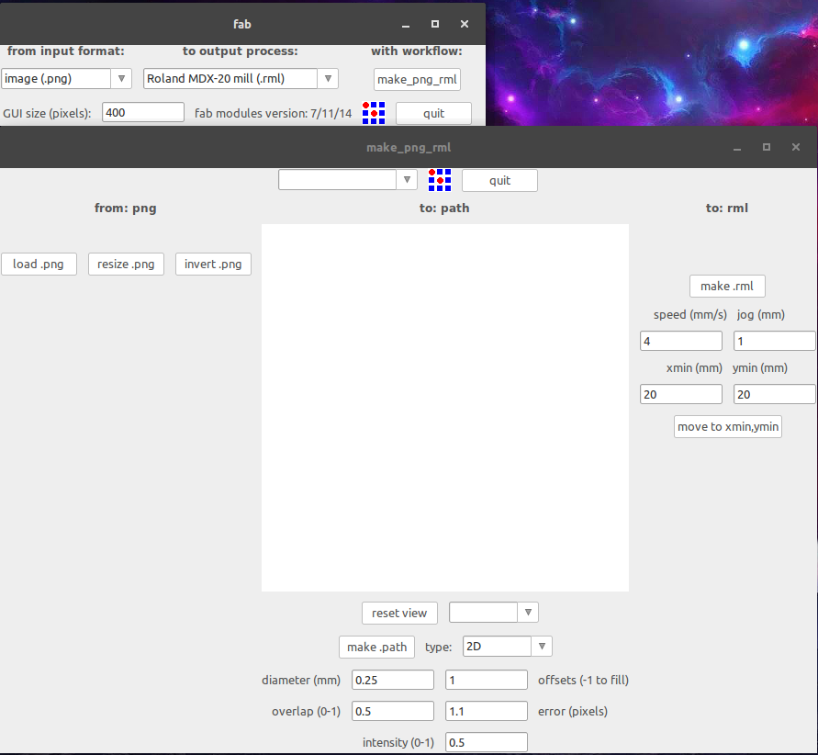Open the output process dropdown arrow
818x755 pixels.
328,79
